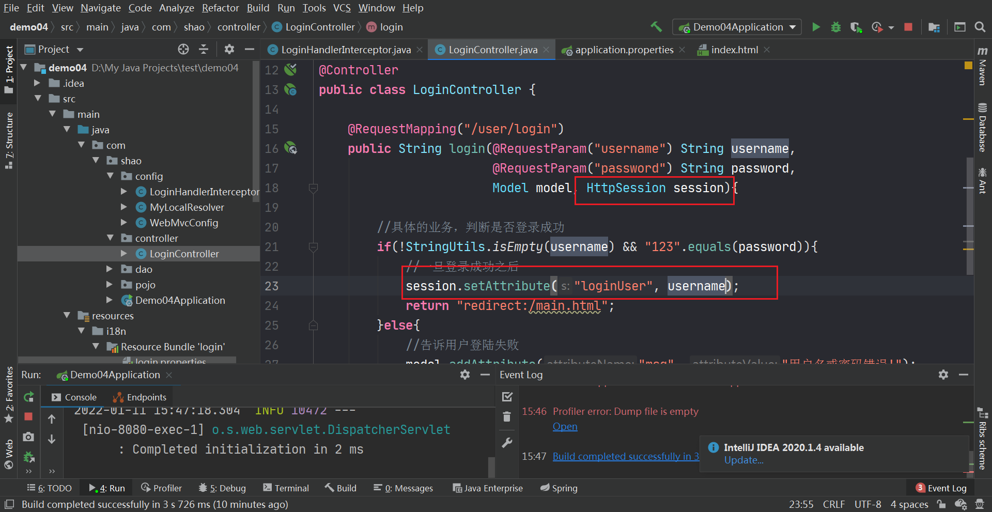This screenshot has height=512, width=992.
Task: Open Run panel gear settings
Action: coord(465,375)
